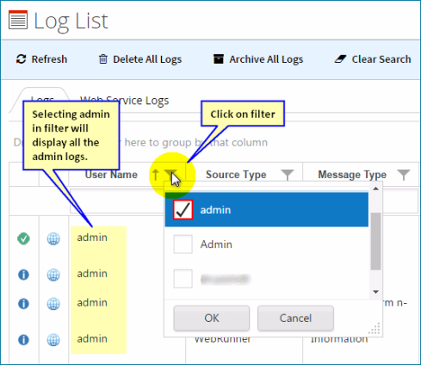Cancel the filter popup
The height and width of the screenshot is (365, 421).
click(295, 319)
